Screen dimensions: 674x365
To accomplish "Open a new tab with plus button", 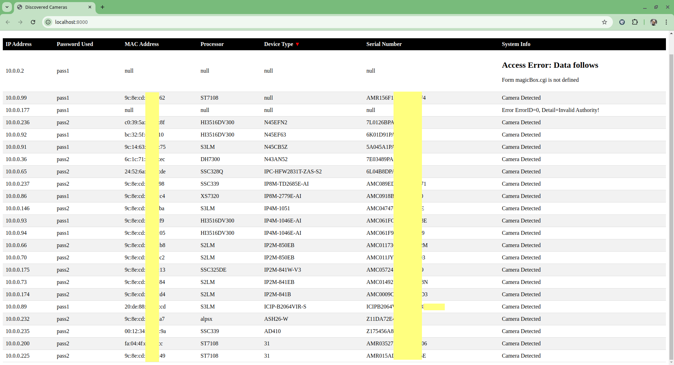I will [103, 7].
